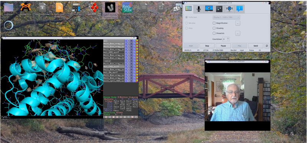Increment the Countdown spinner
Image resolution: width=307 pixels, height=143 pixels.
(228, 38)
